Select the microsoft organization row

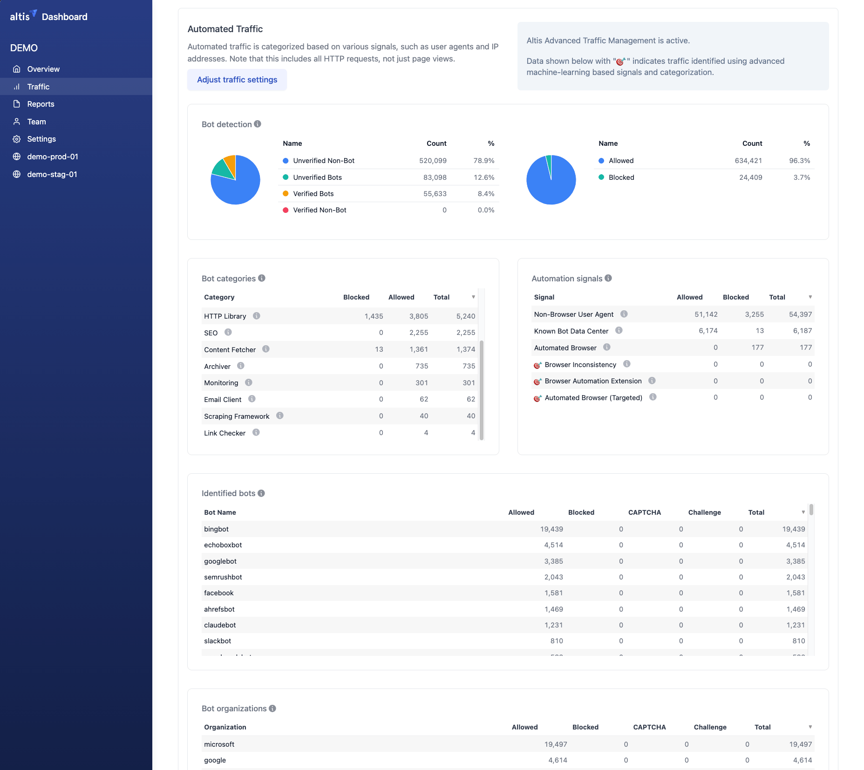point(508,744)
